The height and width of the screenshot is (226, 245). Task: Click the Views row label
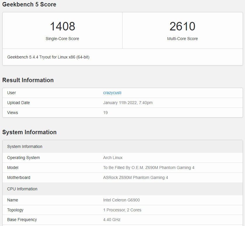(13, 113)
